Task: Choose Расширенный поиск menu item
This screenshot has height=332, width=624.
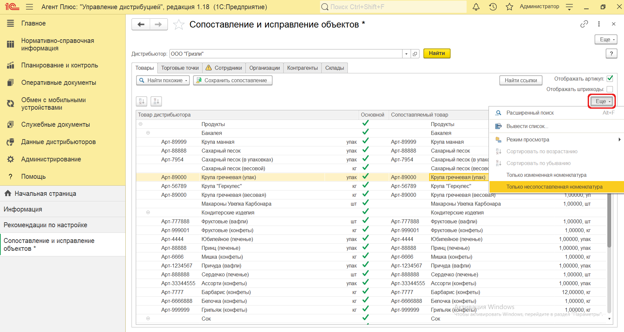Action: tap(557, 113)
